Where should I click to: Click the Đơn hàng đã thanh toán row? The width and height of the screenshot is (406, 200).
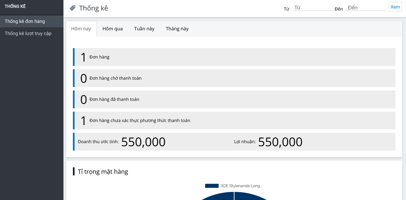tap(234, 99)
